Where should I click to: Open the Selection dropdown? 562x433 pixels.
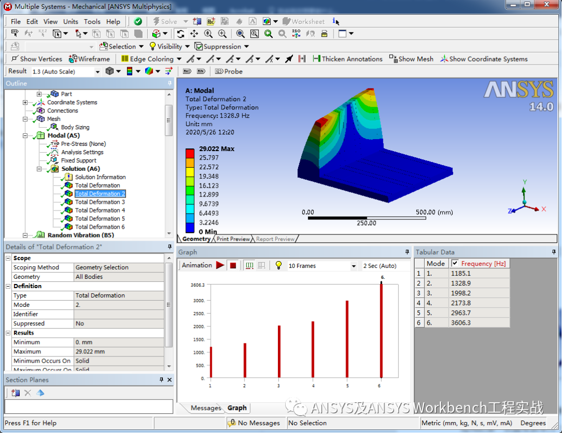tap(141, 47)
